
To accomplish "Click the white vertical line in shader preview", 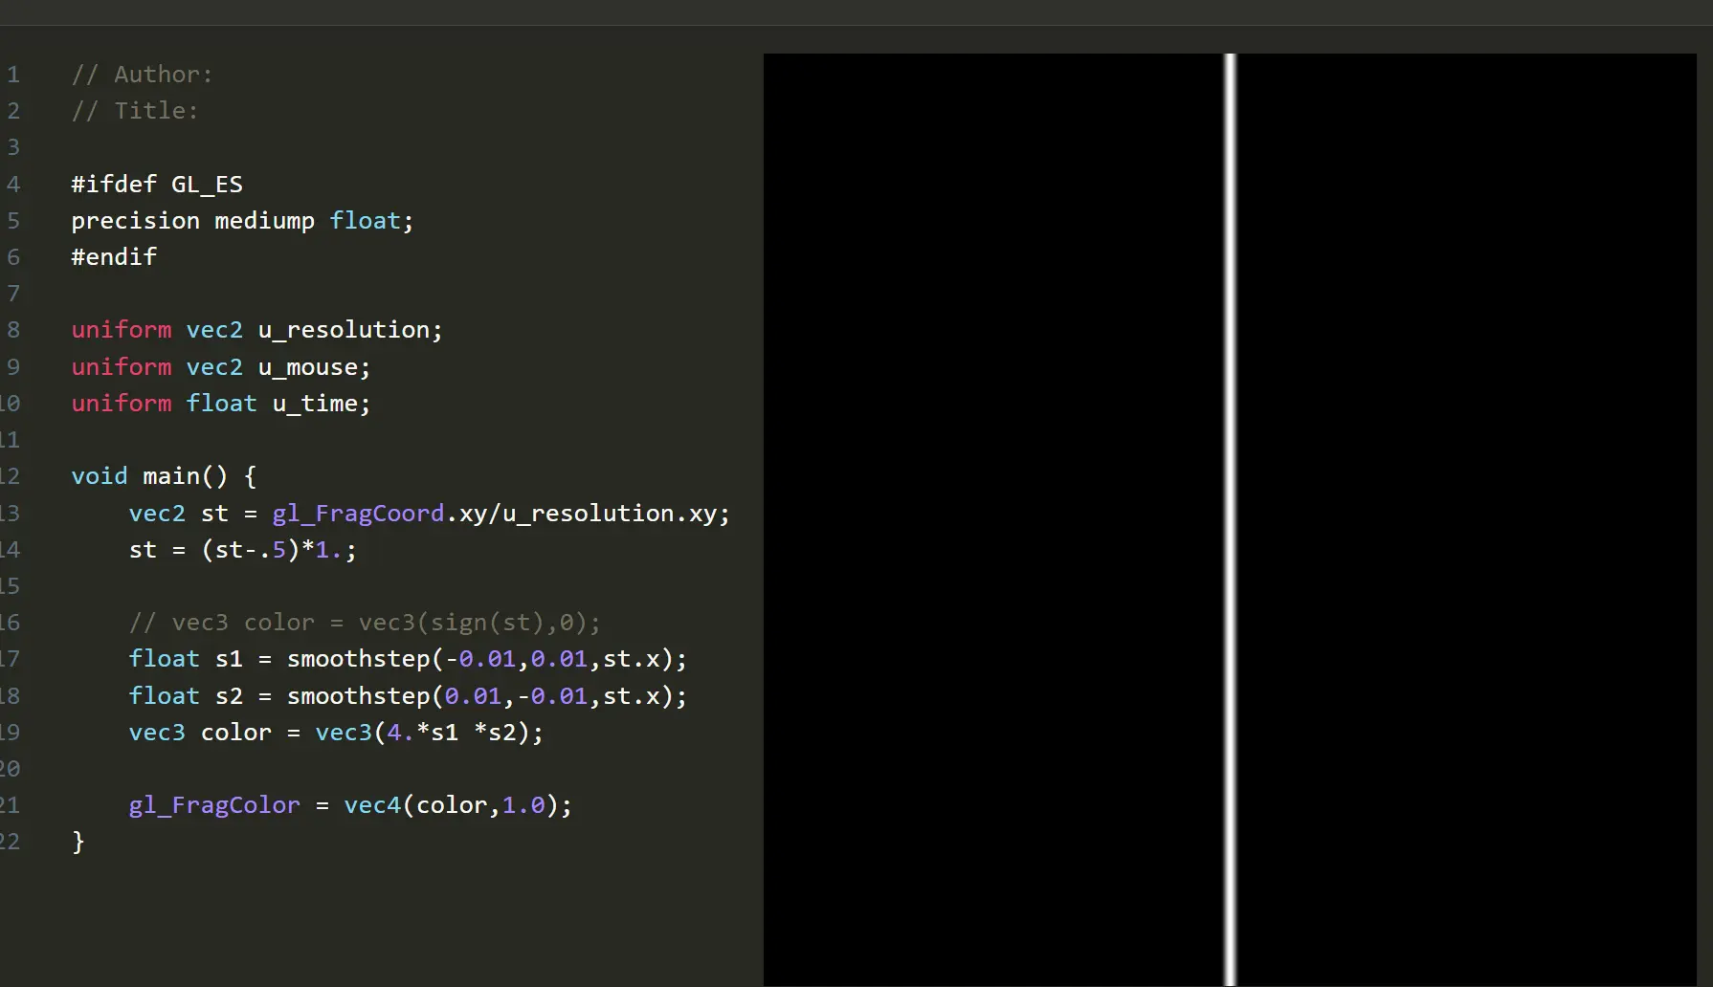I will tap(1230, 516).
